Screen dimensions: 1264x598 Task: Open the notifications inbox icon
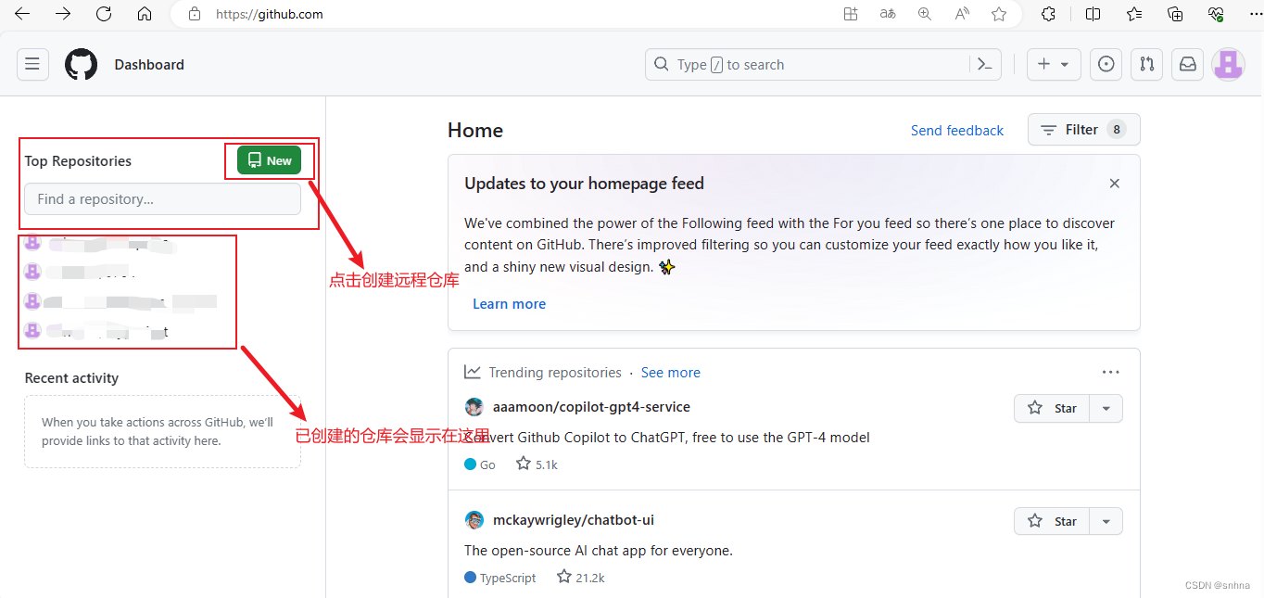(x=1188, y=64)
